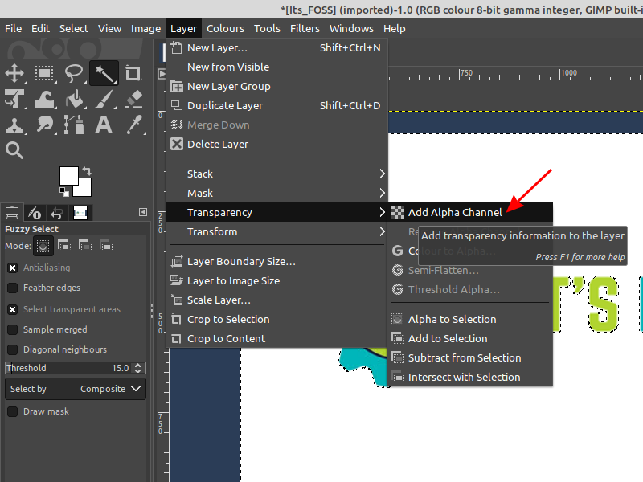Viewport: 643px width, 482px height.
Task: Select the Text tool
Action: (x=104, y=125)
